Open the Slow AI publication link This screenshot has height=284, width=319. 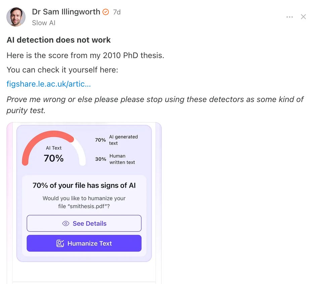click(x=44, y=23)
